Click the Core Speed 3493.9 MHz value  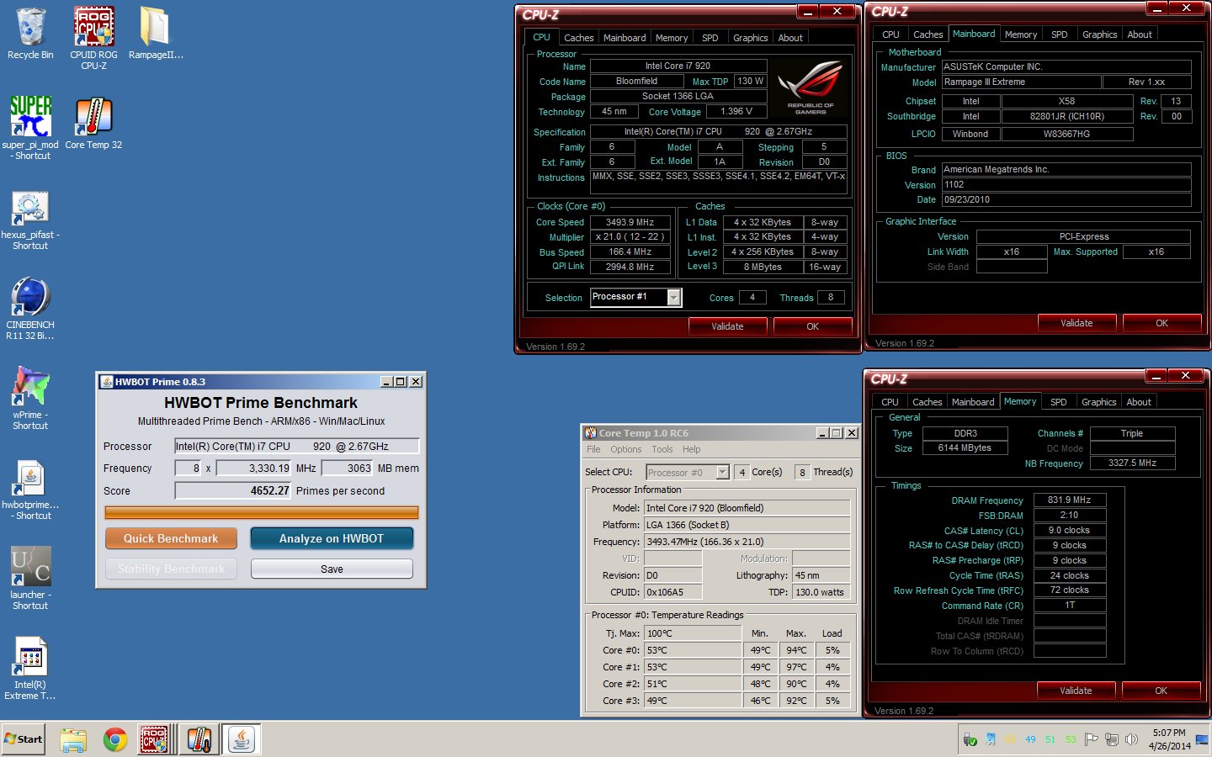point(630,222)
